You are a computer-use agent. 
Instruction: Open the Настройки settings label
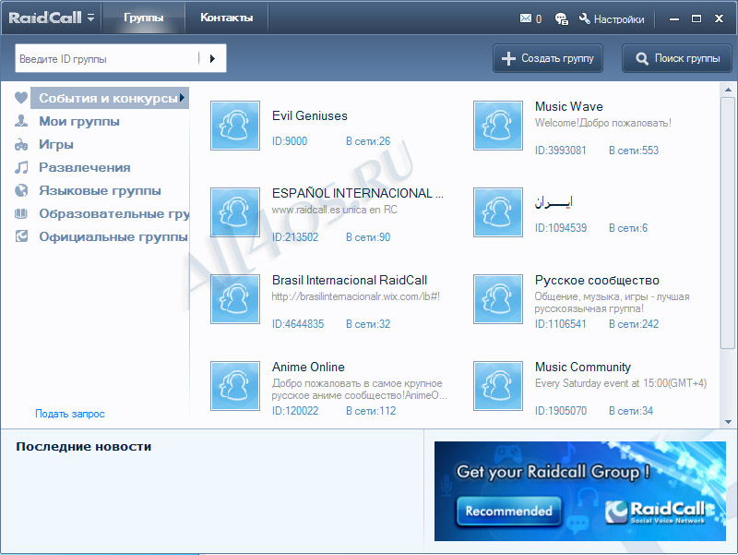point(619,19)
